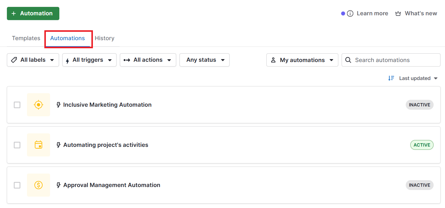Viewport: 445px width, 208px height.
Task: Click the person icon in My automations
Action: (x=273, y=60)
